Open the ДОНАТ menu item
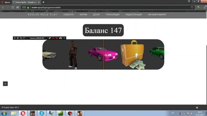The width and height of the screenshot is (207, 116). point(96,15)
